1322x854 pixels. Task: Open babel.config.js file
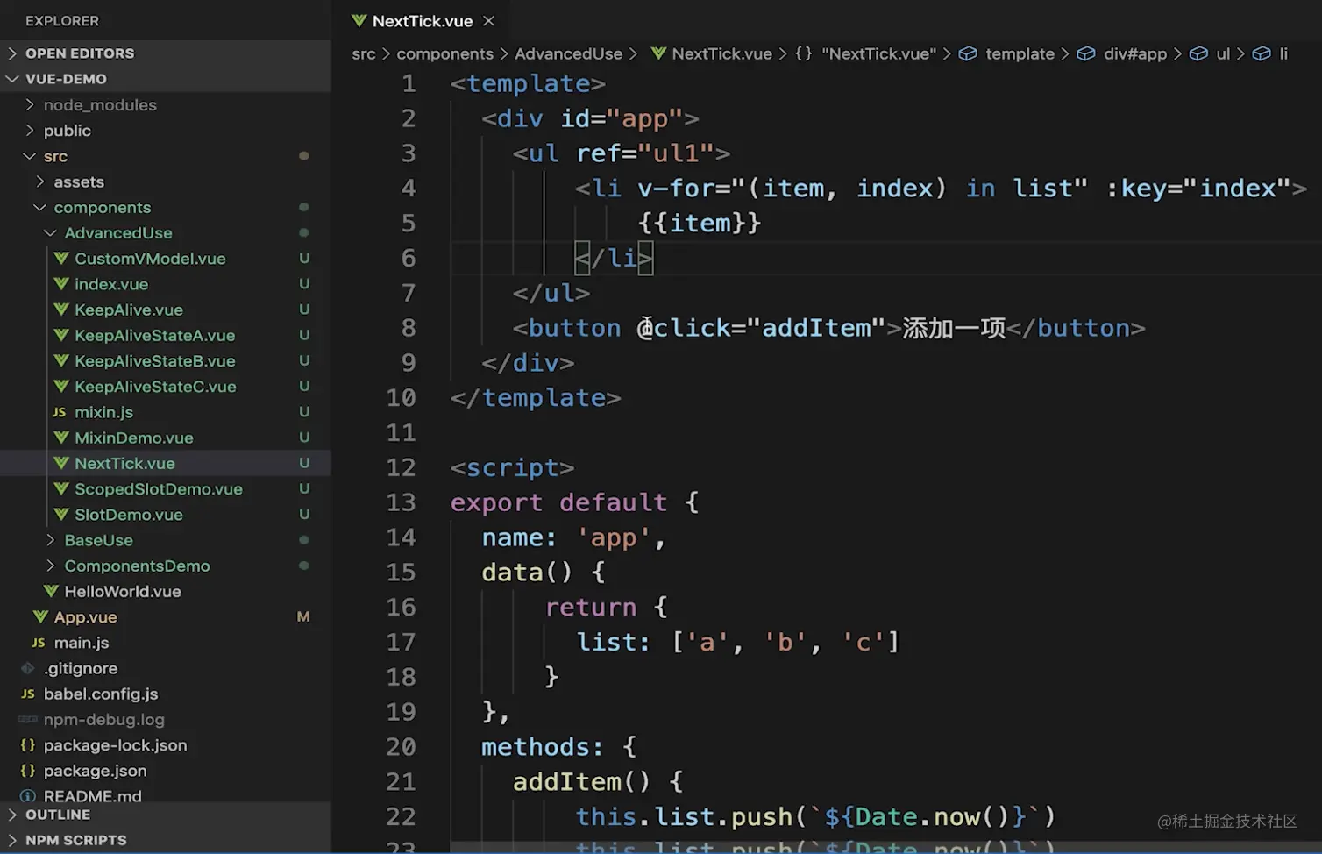(x=101, y=694)
